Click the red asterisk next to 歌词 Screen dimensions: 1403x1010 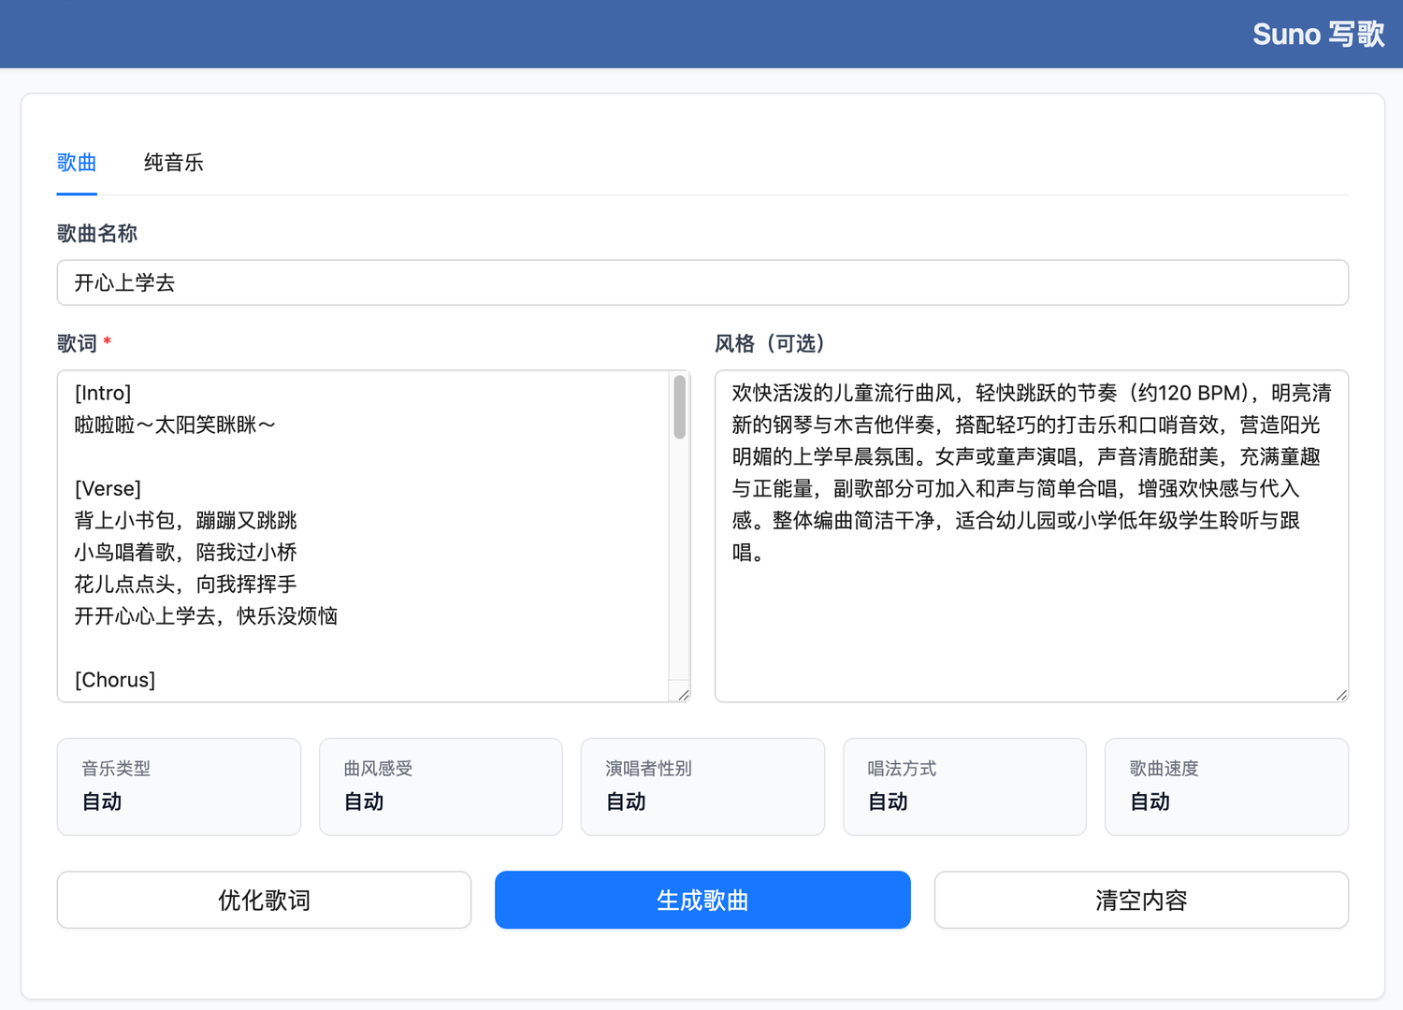[x=106, y=342]
